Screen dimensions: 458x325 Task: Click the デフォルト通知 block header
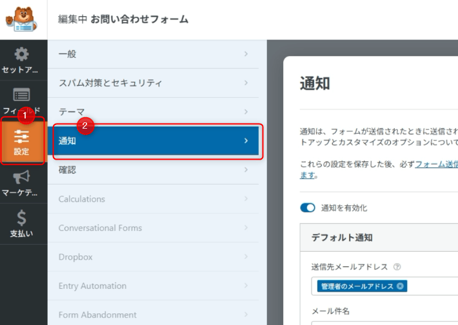(x=379, y=237)
